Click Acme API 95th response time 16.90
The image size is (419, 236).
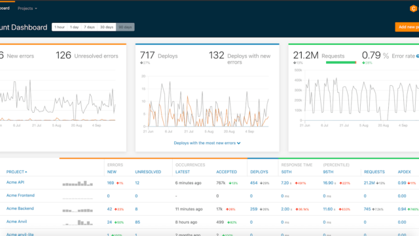(x=328, y=183)
